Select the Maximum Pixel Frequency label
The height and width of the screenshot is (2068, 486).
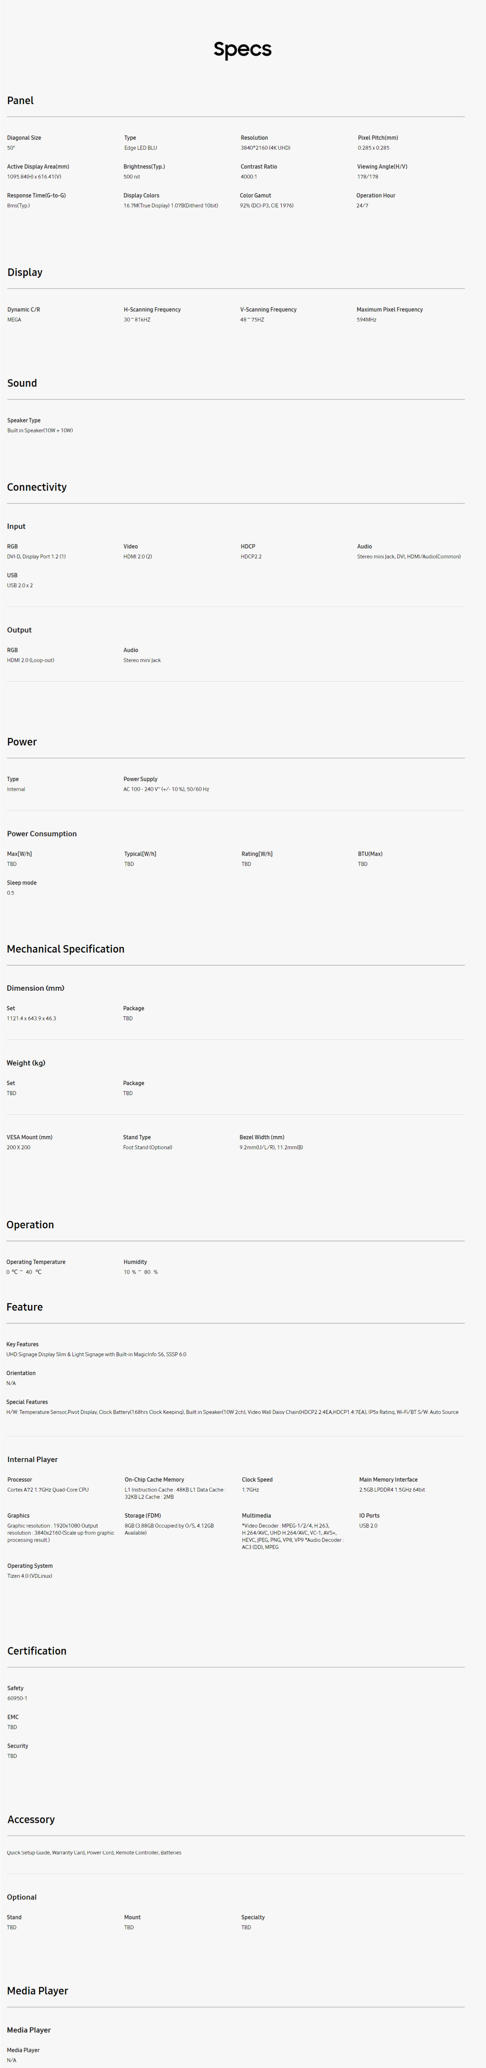pos(390,309)
